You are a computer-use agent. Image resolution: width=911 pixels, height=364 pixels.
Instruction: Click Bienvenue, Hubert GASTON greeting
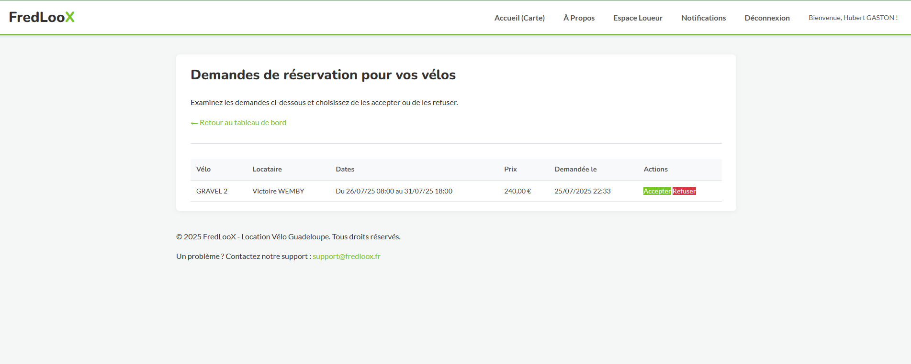[x=853, y=18]
